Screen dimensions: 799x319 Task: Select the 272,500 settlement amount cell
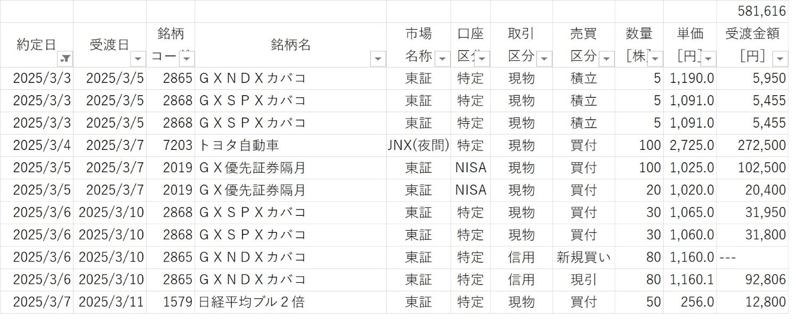[753, 145]
